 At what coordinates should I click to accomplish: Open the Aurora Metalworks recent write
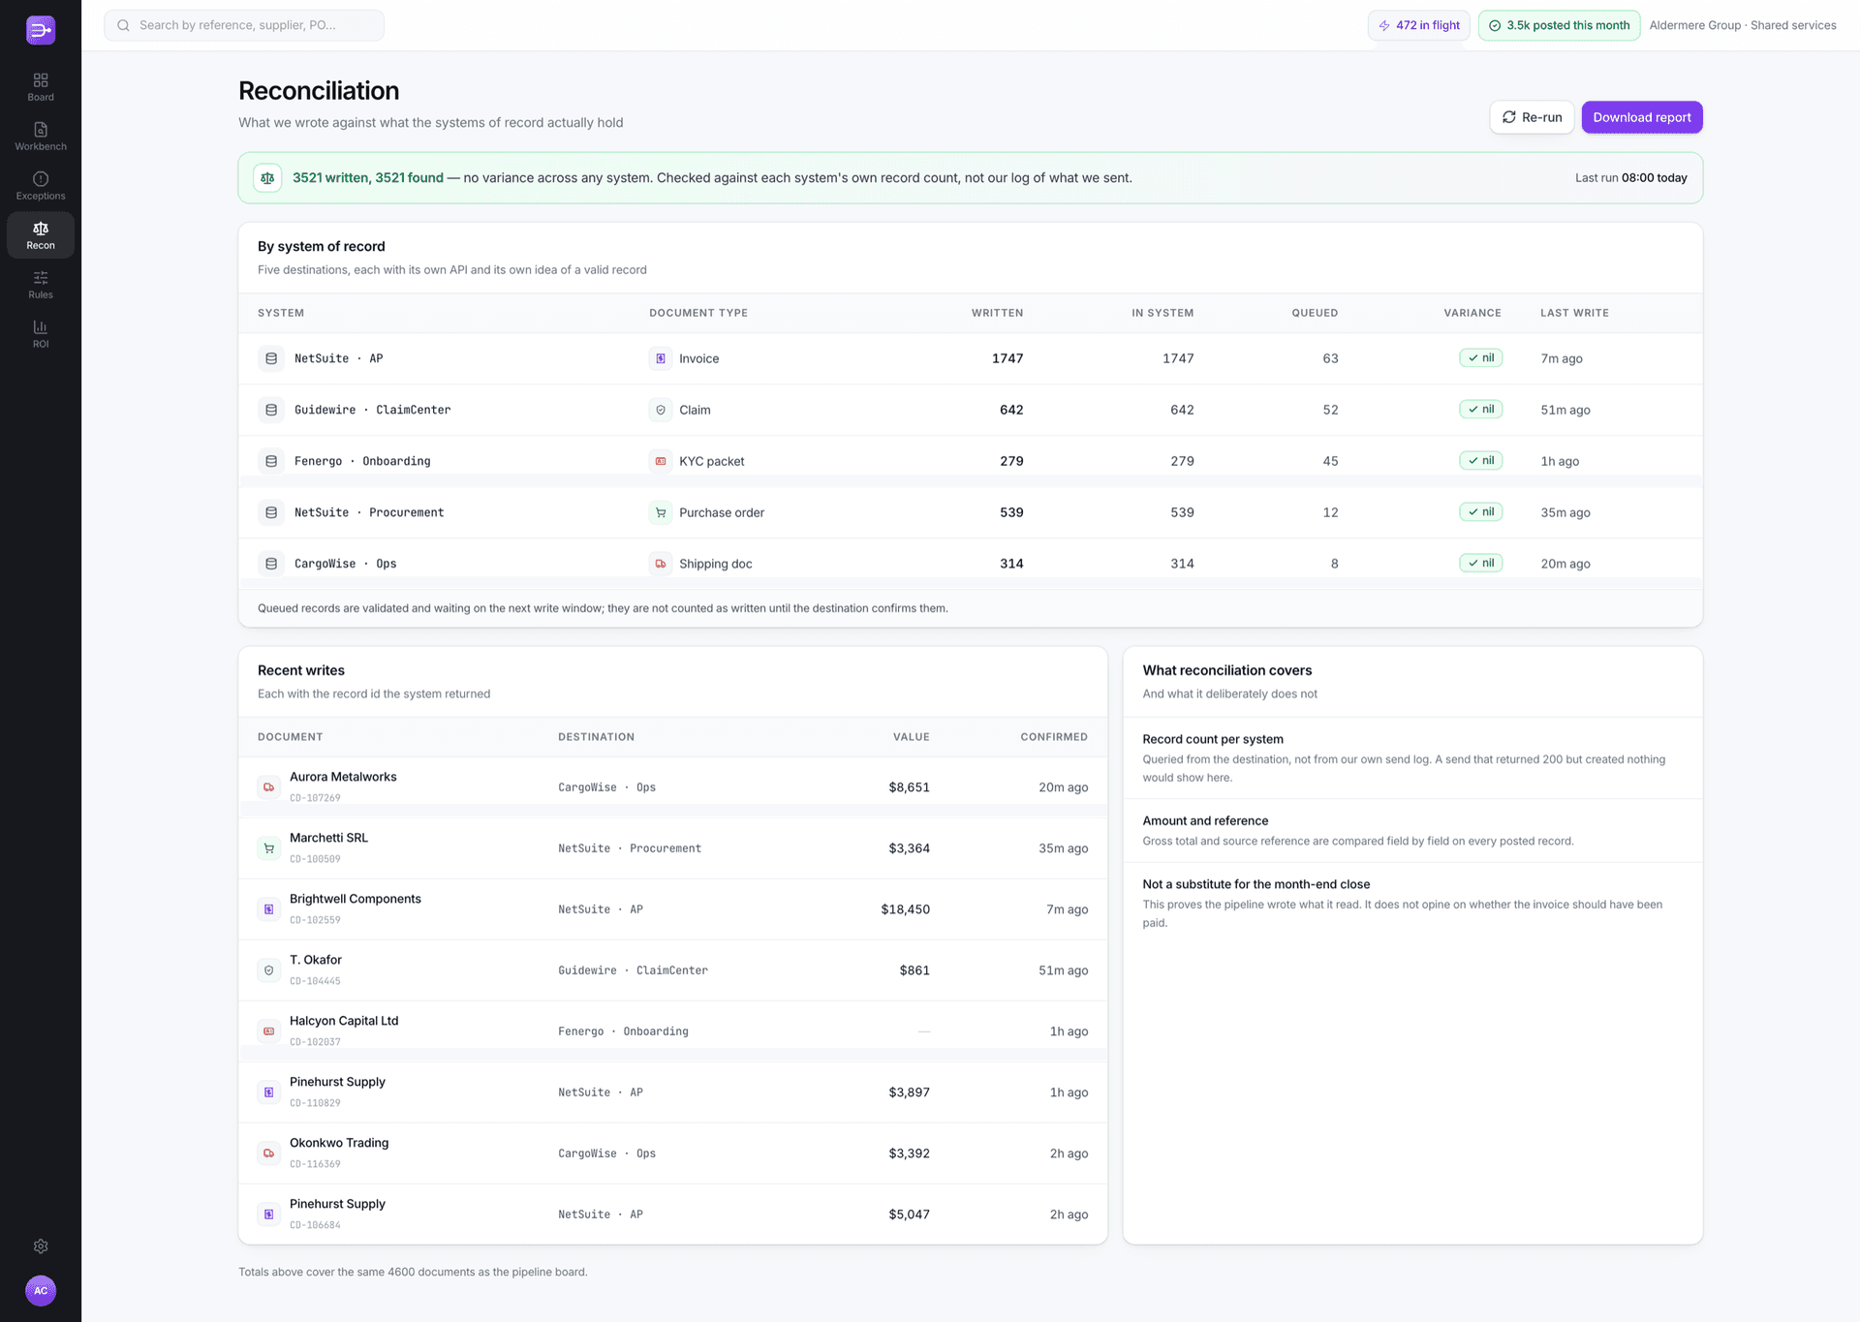(x=673, y=787)
